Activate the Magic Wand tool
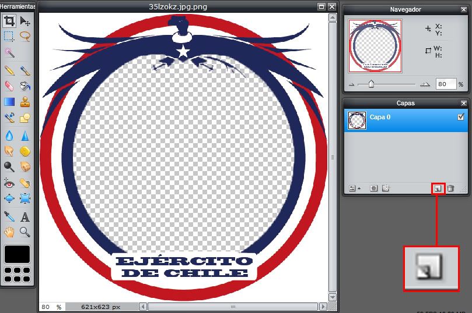Image resolution: width=472 pixels, height=313 pixels. click(9, 52)
